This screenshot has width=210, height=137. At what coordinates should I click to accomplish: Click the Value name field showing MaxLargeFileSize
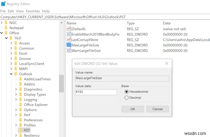122,78
